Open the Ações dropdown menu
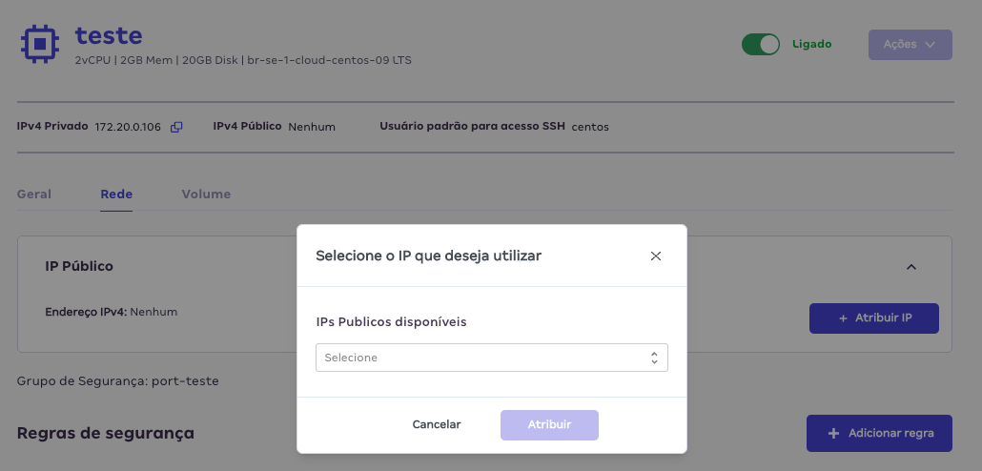Image resolution: width=982 pixels, height=471 pixels. pos(910,45)
